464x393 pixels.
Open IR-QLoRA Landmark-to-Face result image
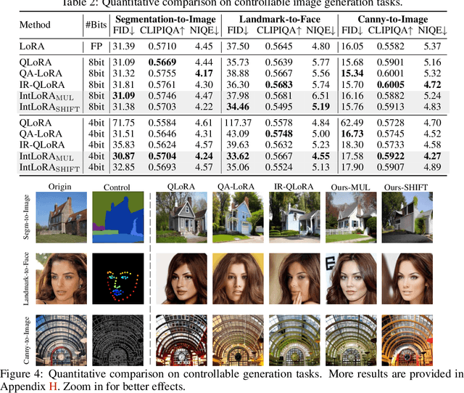pos(294,278)
